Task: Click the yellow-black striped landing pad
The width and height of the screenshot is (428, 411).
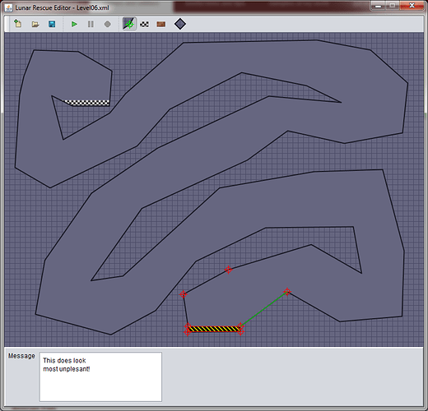Action: [214, 329]
